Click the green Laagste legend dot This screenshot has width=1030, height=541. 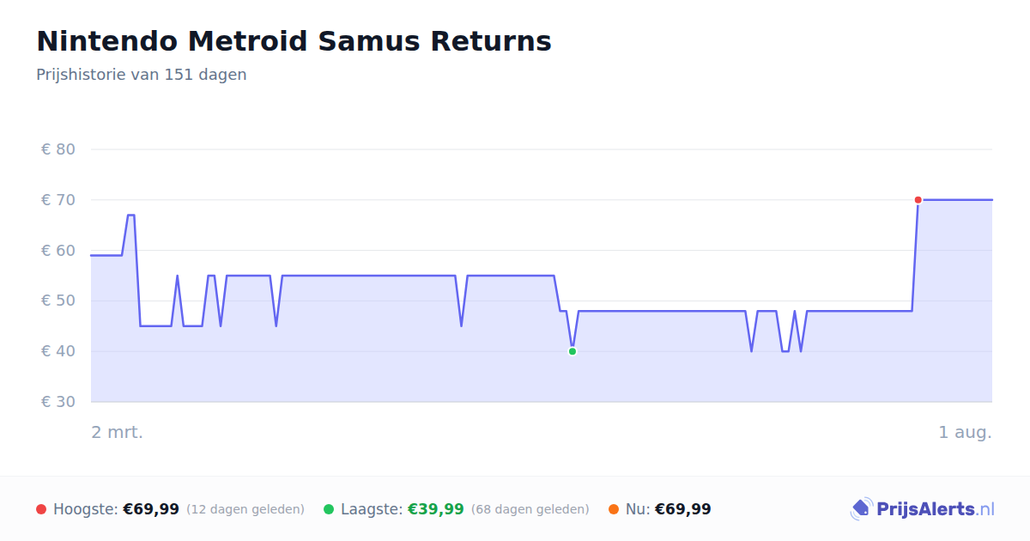(x=329, y=509)
